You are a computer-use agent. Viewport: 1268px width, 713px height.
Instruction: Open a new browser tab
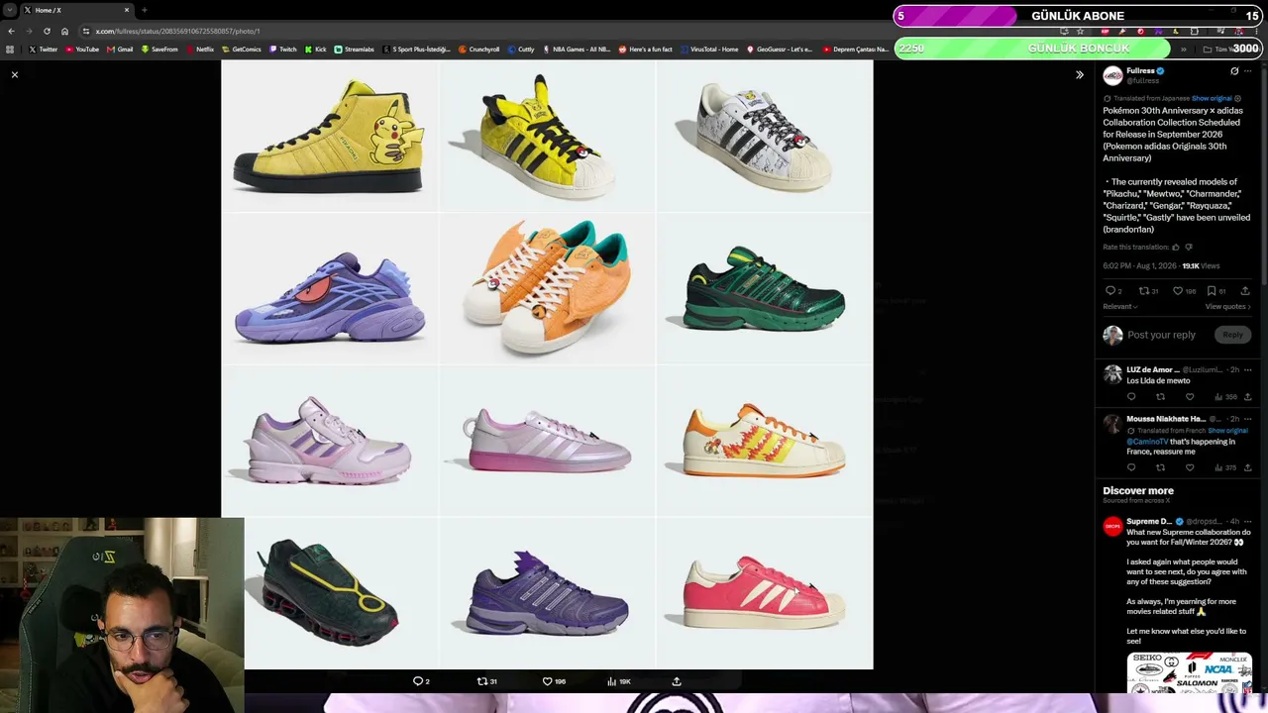tap(145, 10)
